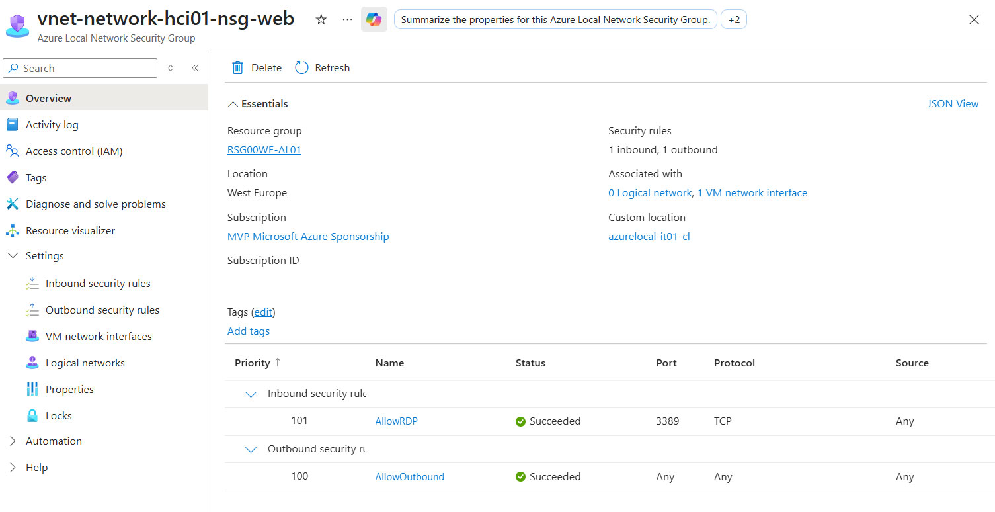This screenshot has width=995, height=512.
Task: Open Overview in the sidebar
Action: coord(104,98)
